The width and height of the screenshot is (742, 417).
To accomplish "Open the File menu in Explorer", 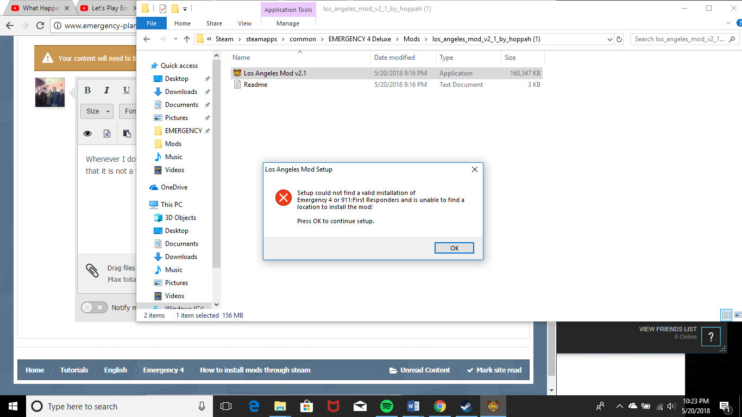I will pyautogui.click(x=152, y=23).
